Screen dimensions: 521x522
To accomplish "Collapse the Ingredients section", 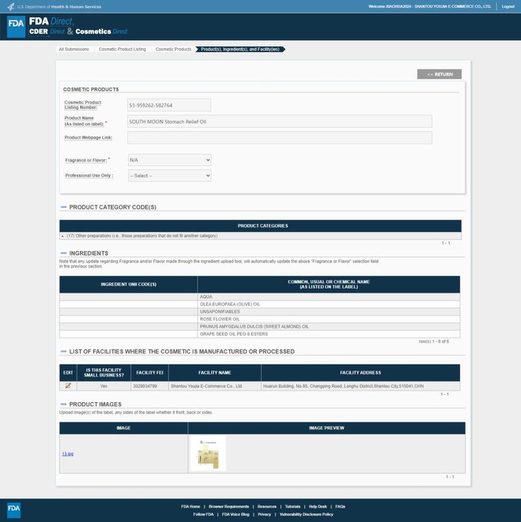I will (64, 253).
